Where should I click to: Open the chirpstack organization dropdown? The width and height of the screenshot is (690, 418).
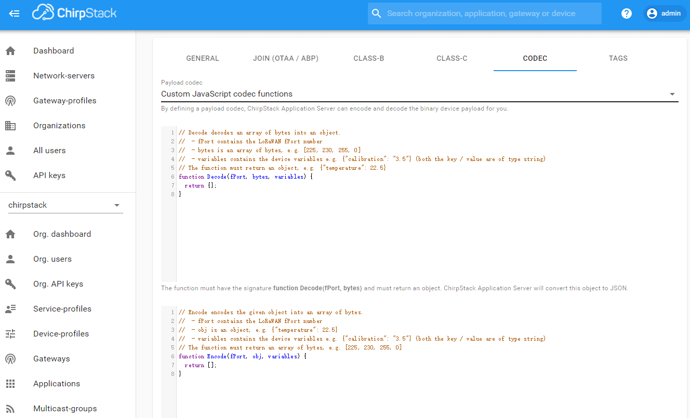(x=65, y=205)
